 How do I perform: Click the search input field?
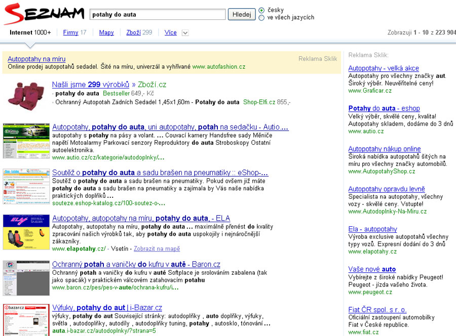158,14
